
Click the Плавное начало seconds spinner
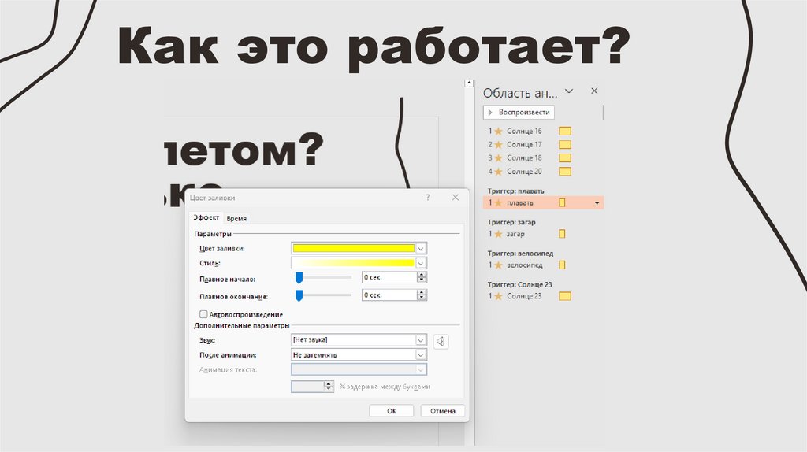pos(422,277)
